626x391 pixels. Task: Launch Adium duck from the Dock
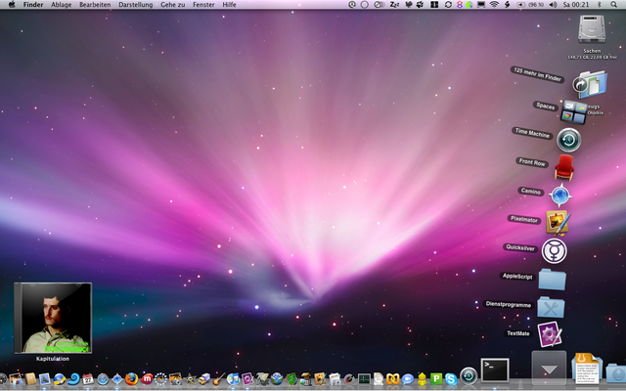pos(422,379)
